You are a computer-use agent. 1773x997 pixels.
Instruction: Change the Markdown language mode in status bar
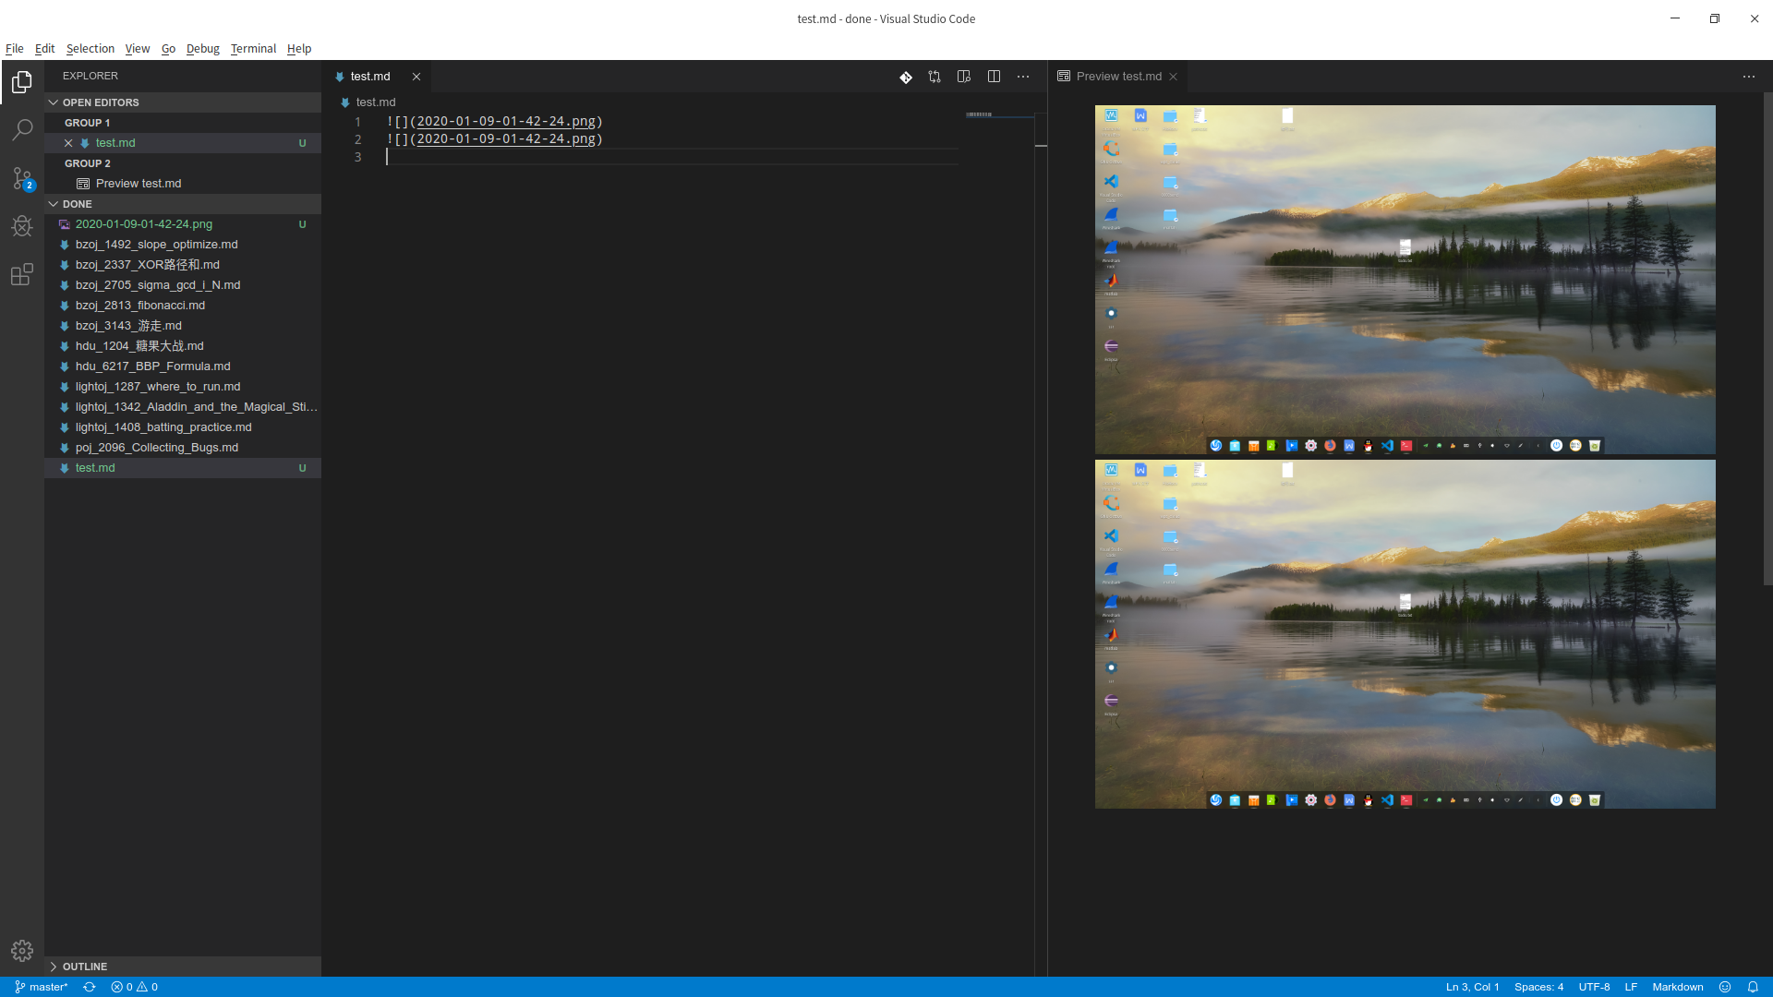tap(1677, 987)
